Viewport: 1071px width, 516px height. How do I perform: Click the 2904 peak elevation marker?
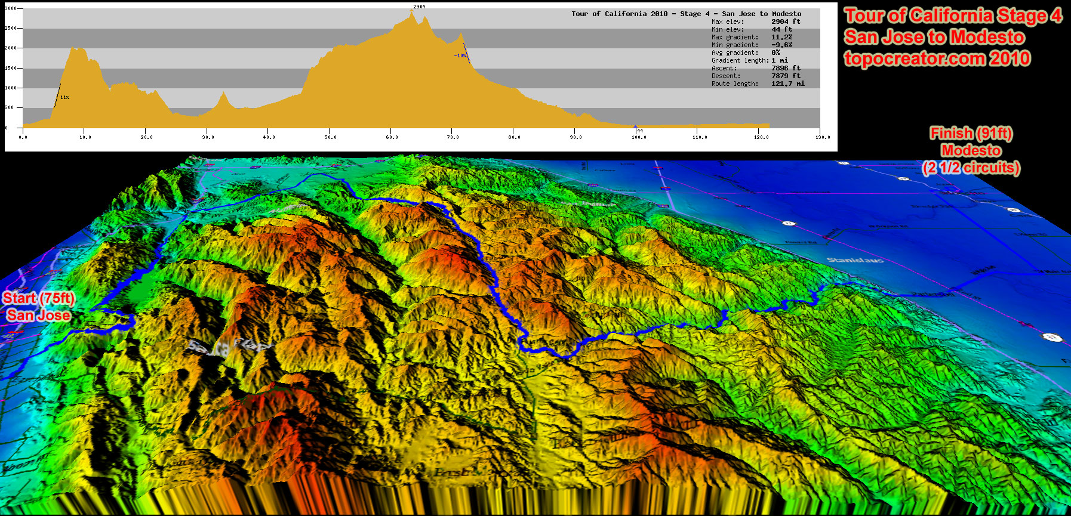coord(419,7)
